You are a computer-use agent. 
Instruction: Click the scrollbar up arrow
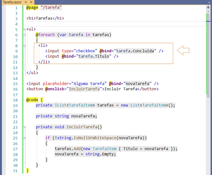pos(208,11)
